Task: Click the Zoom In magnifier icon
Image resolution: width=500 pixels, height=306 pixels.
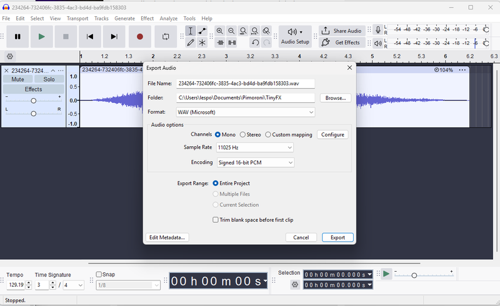Action: (x=220, y=31)
